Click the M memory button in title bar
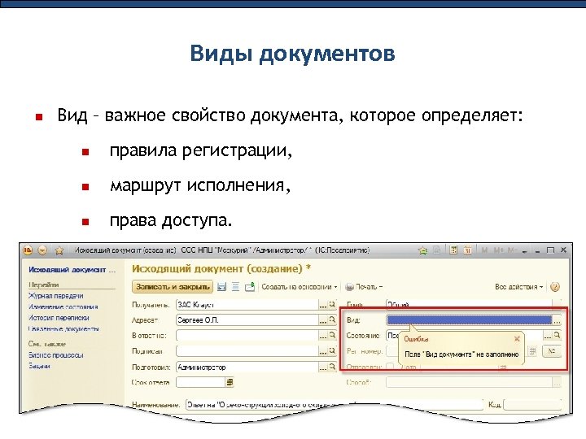Viewport: 586px width, 439px height. tap(485, 250)
